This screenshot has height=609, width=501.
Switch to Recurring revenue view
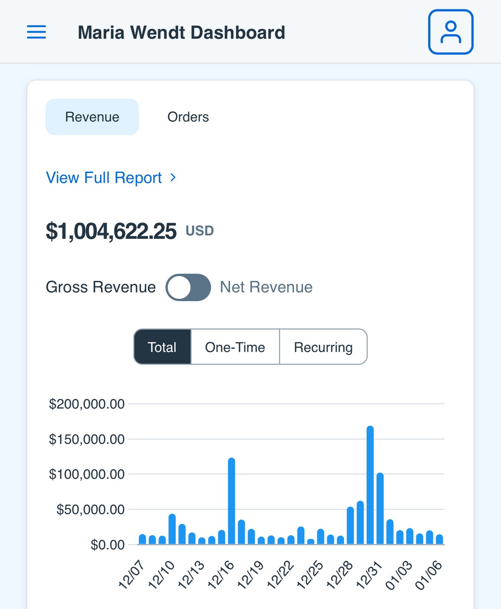point(323,347)
